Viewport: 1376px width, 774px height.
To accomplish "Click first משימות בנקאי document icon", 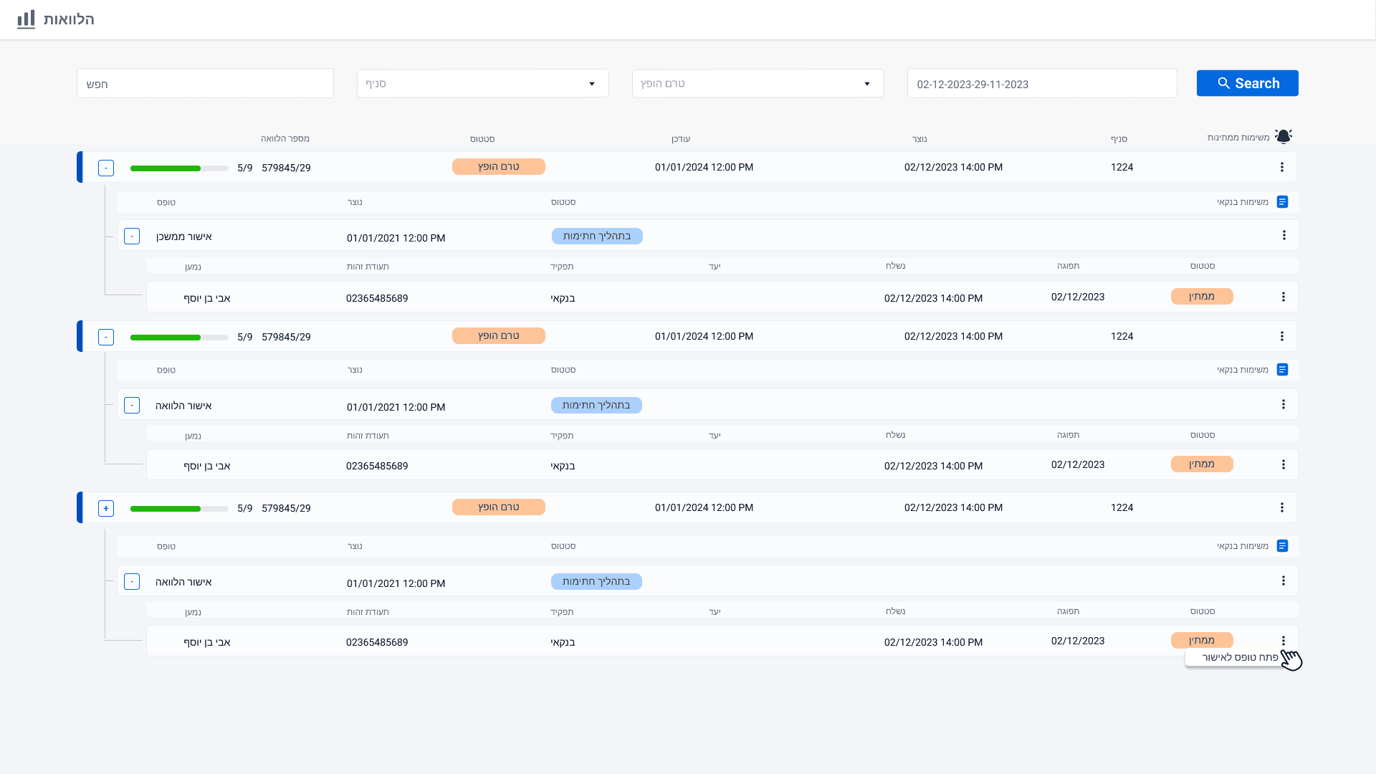I will (x=1283, y=202).
